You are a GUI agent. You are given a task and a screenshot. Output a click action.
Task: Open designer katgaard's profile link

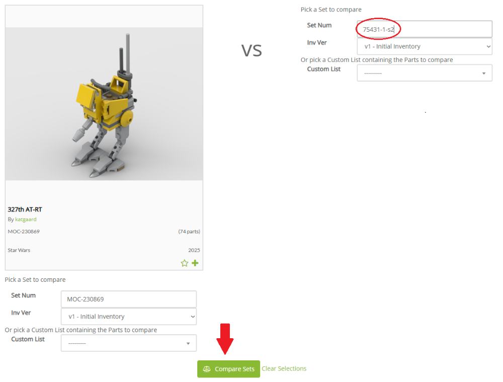pyautogui.click(x=26, y=219)
